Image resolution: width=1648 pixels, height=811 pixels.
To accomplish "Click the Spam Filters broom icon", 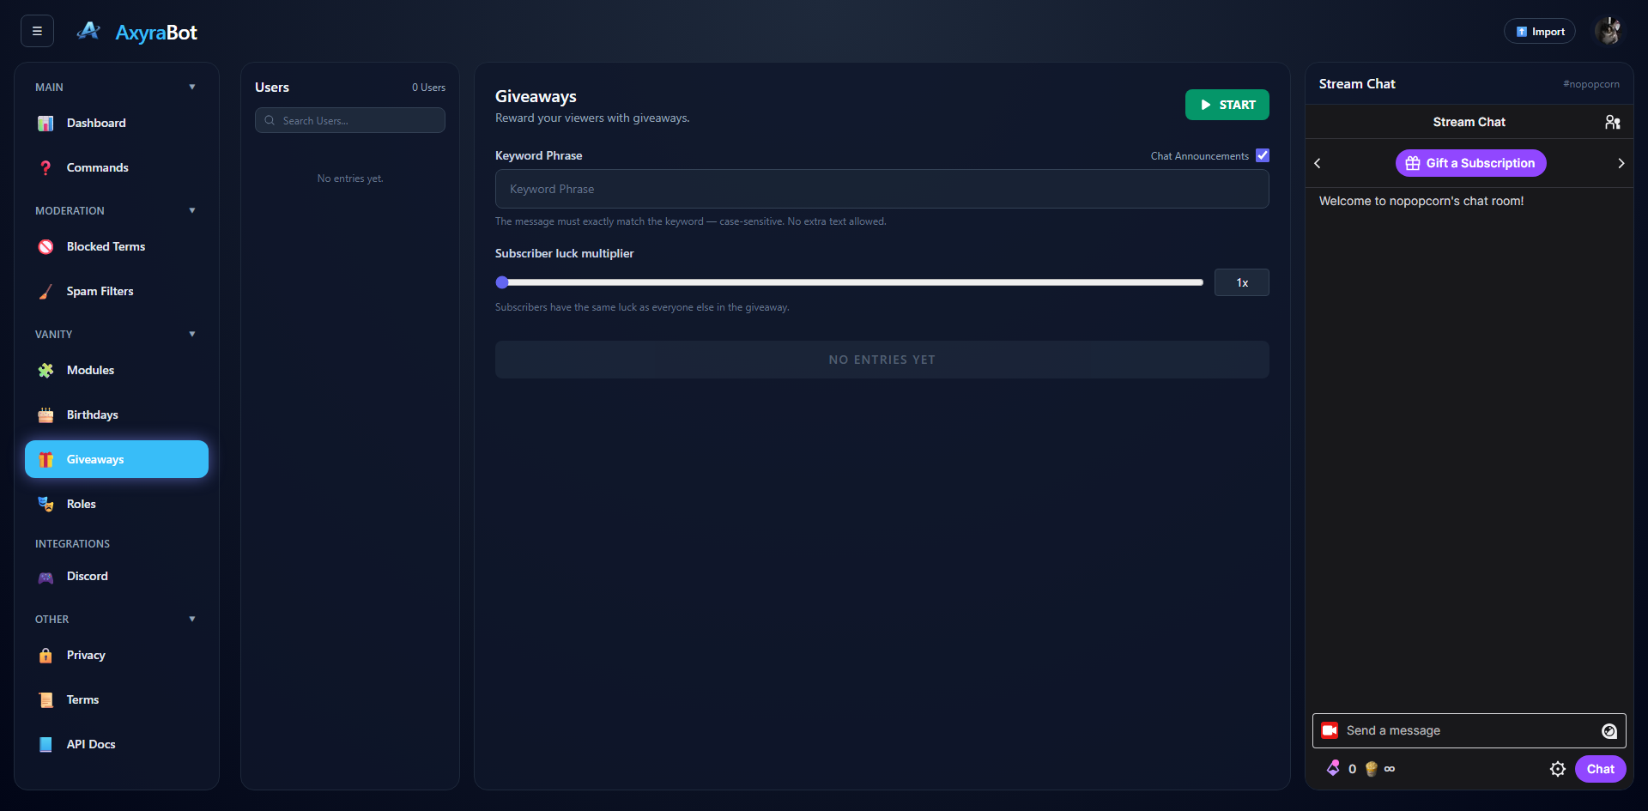I will (45, 292).
